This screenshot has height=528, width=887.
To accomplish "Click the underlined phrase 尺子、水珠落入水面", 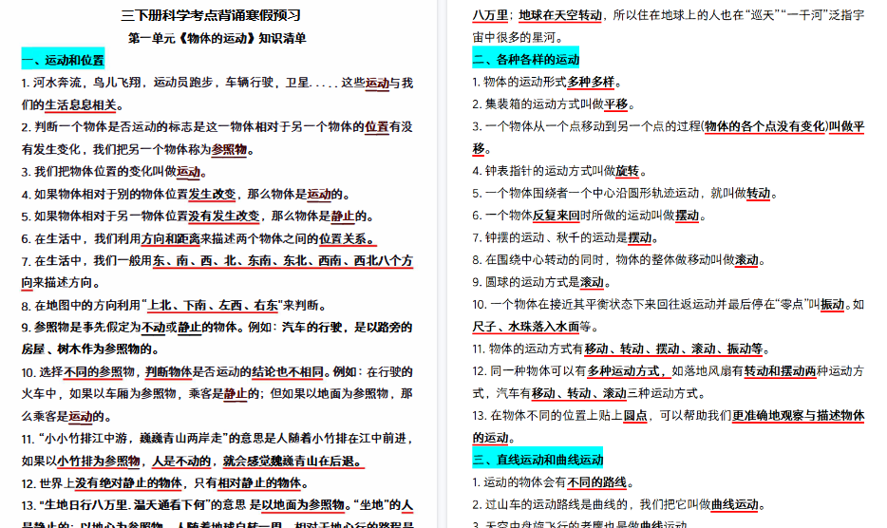I will 526,327.
